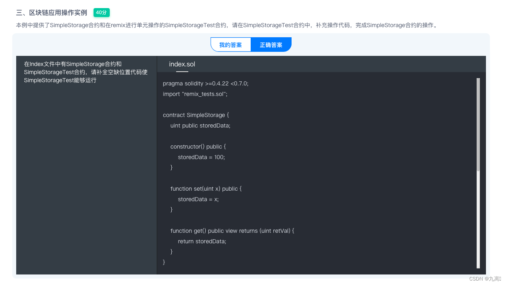The width and height of the screenshot is (507, 285).
Task: Click the code editor vertical scrollbar thumb
Action: pyautogui.click(x=478, y=125)
